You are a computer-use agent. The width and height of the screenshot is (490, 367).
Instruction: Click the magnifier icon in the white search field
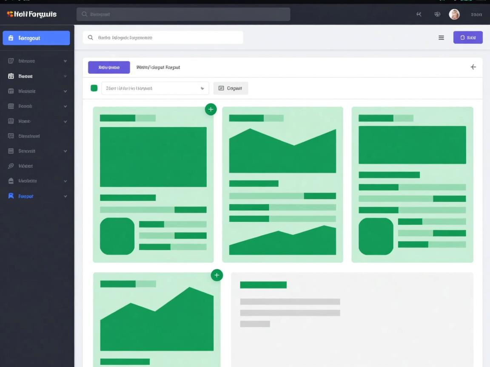91,38
